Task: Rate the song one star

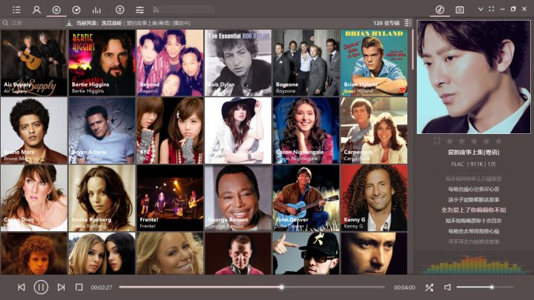Action: (x=449, y=141)
